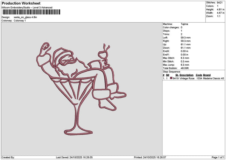Click the Santa on glass embroidery design

(x=81, y=89)
